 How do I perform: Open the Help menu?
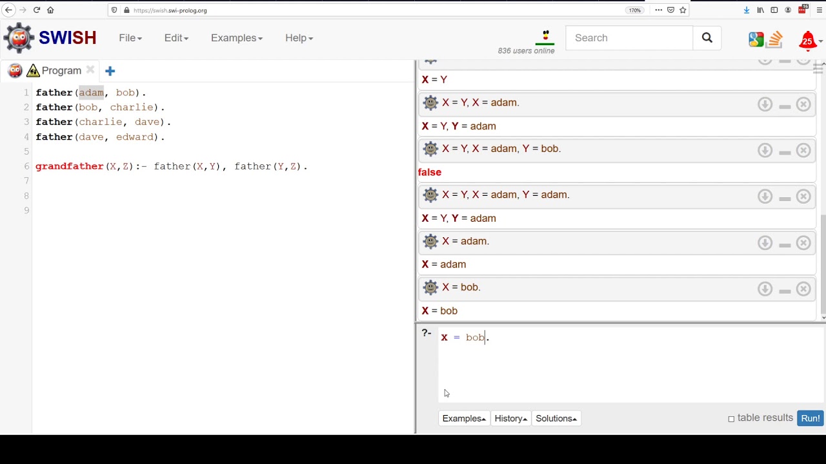[299, 38]
